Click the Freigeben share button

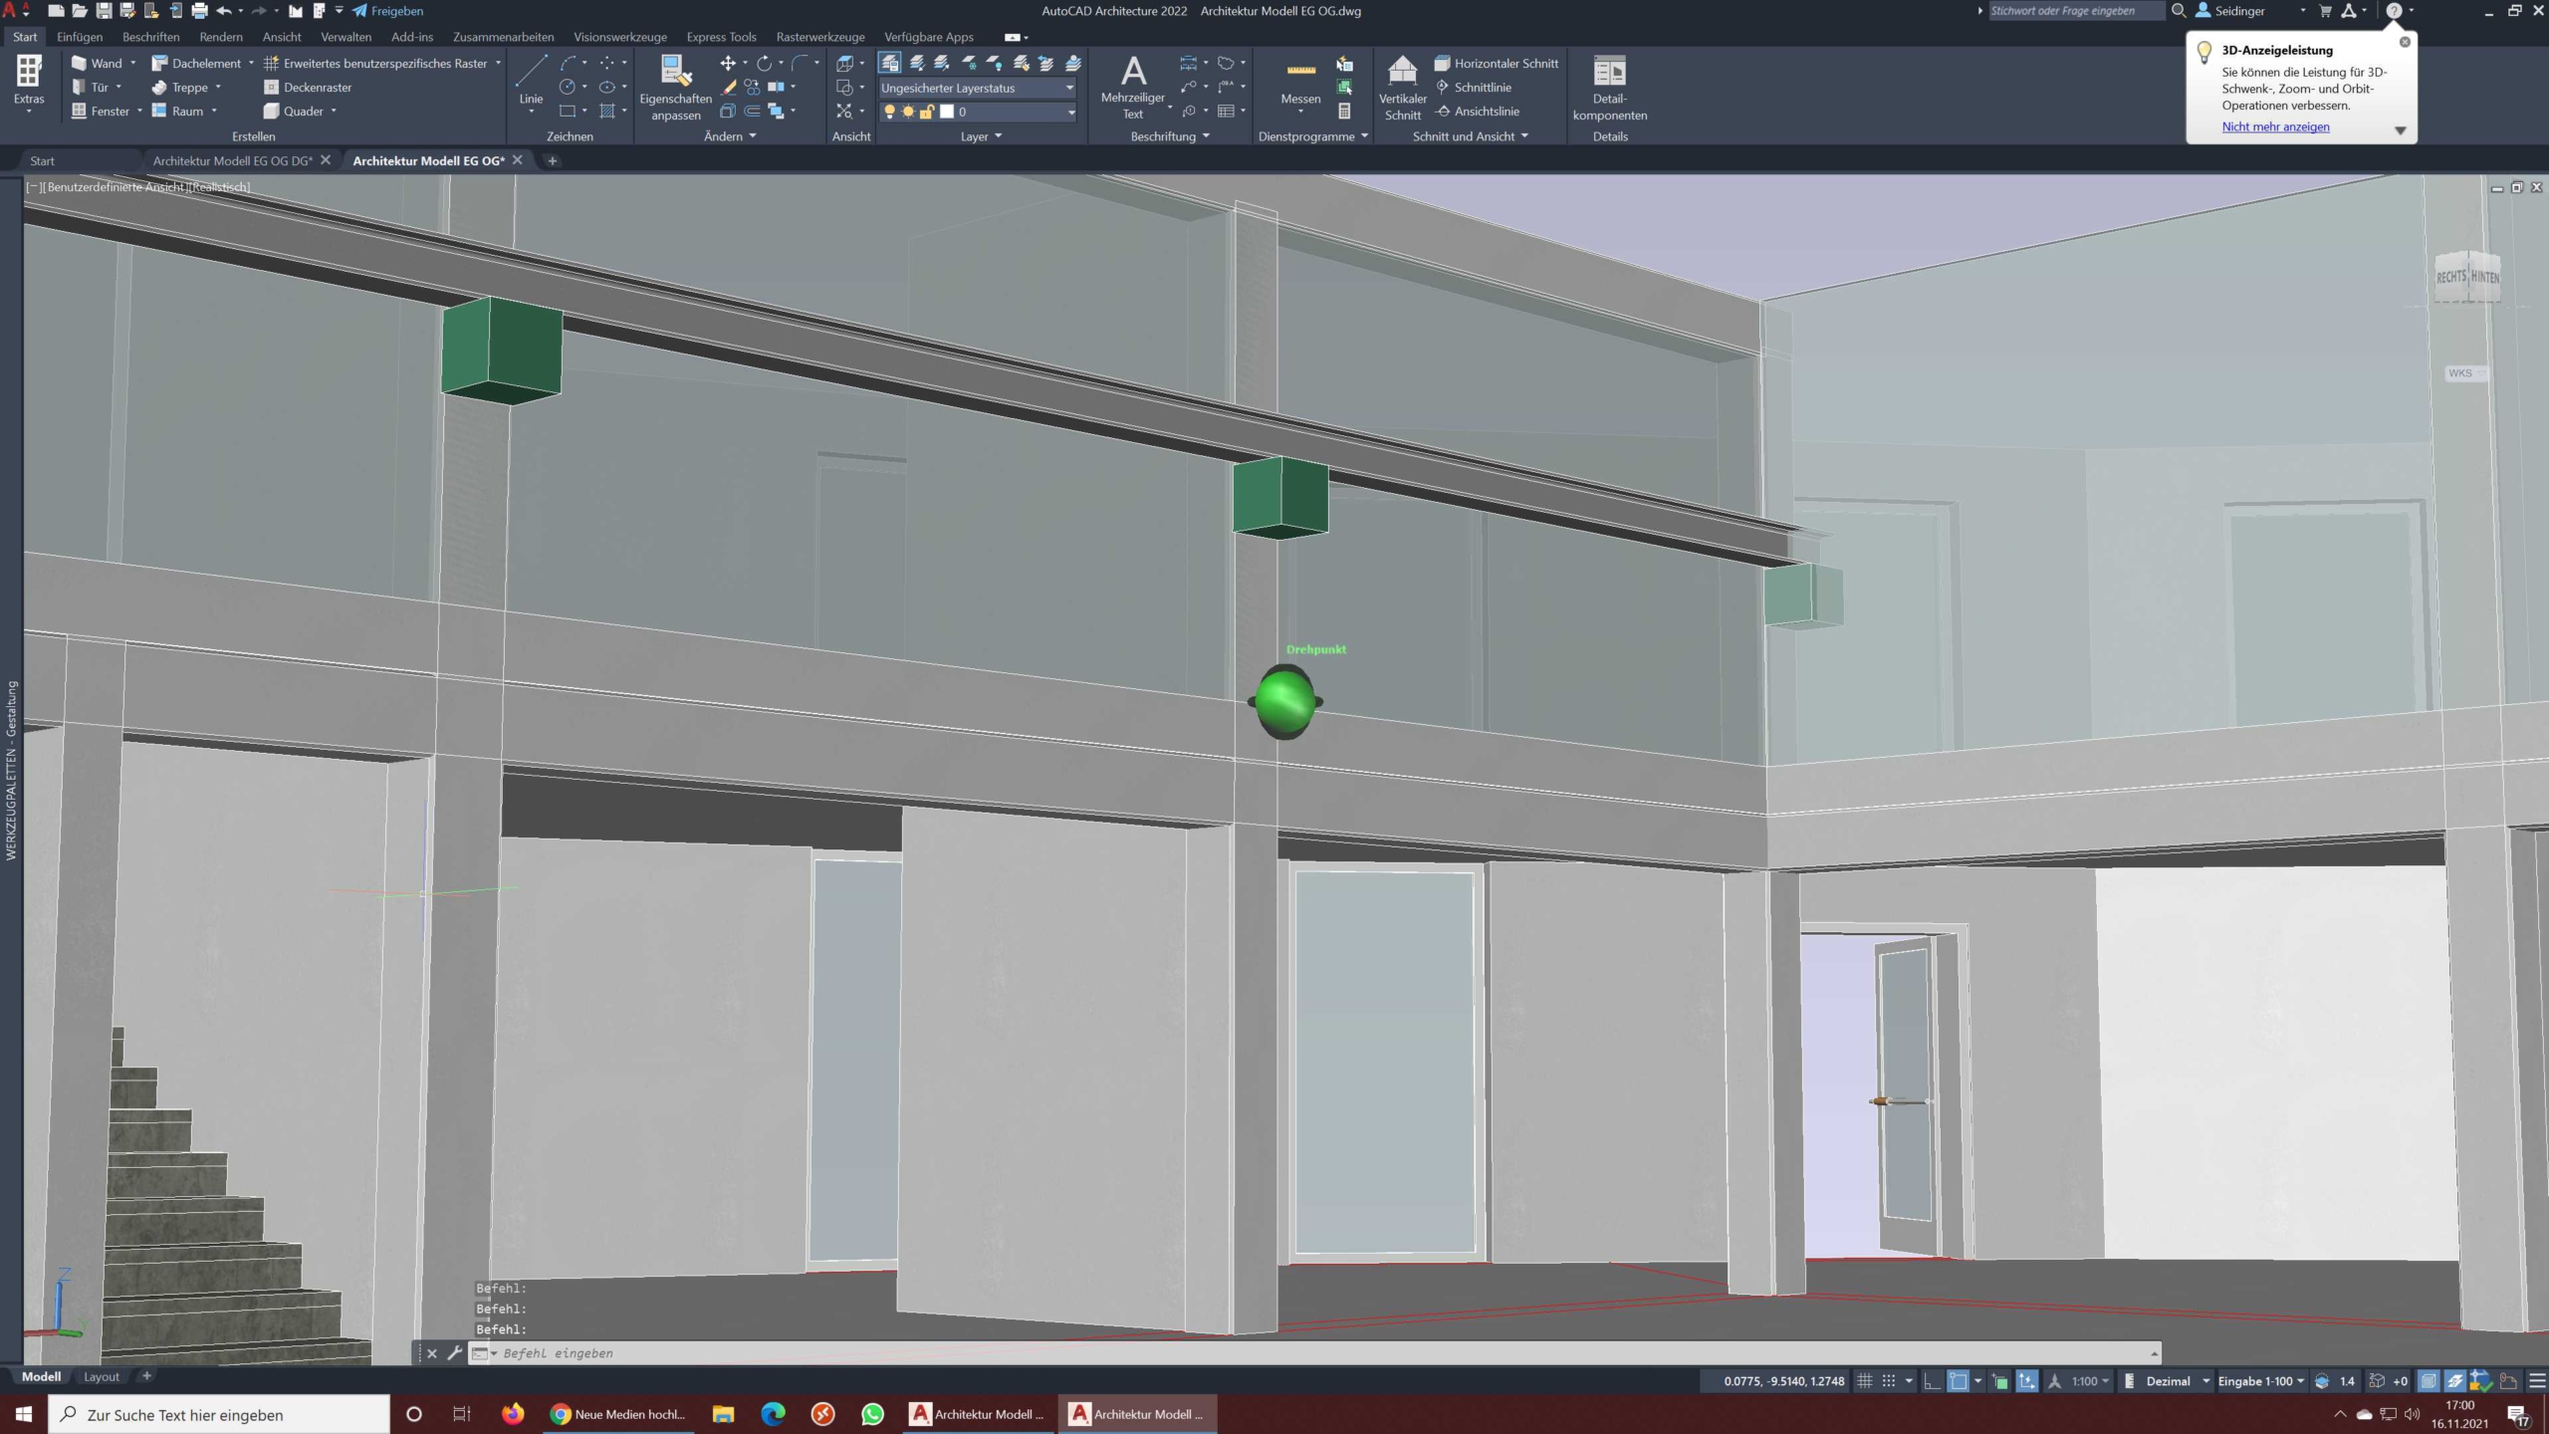388,11
